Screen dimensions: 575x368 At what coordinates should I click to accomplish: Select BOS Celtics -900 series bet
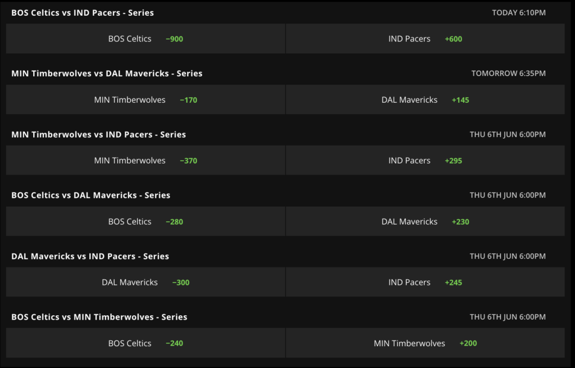click(x=145, y=39)
